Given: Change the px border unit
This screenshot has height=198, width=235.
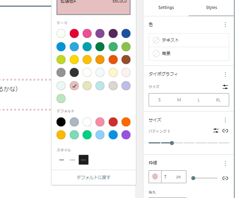Looking at the screenshot, I should point(179,177).
